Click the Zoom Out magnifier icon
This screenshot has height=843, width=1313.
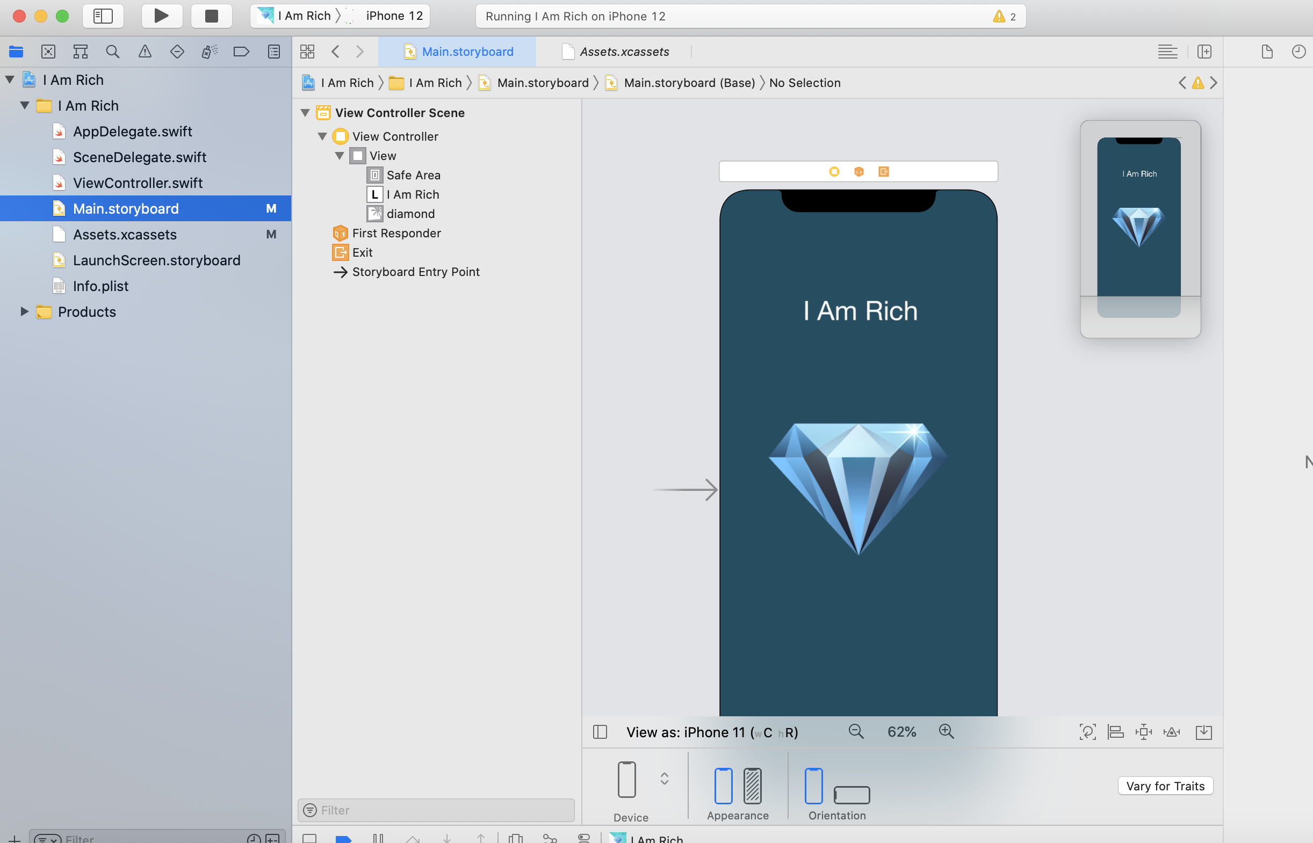pos(856,732)
